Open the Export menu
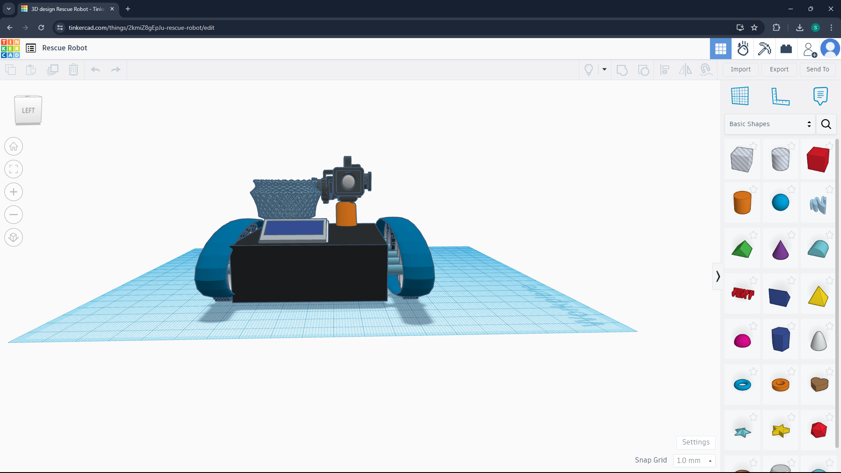 [779, 69]
